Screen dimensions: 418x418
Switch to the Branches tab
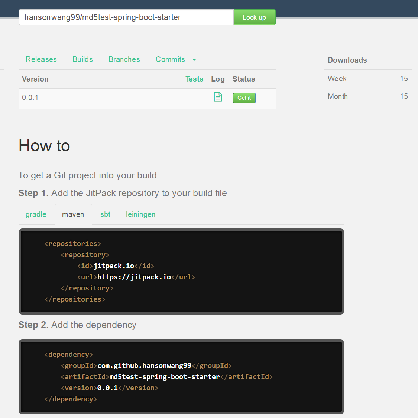point(124,59)
